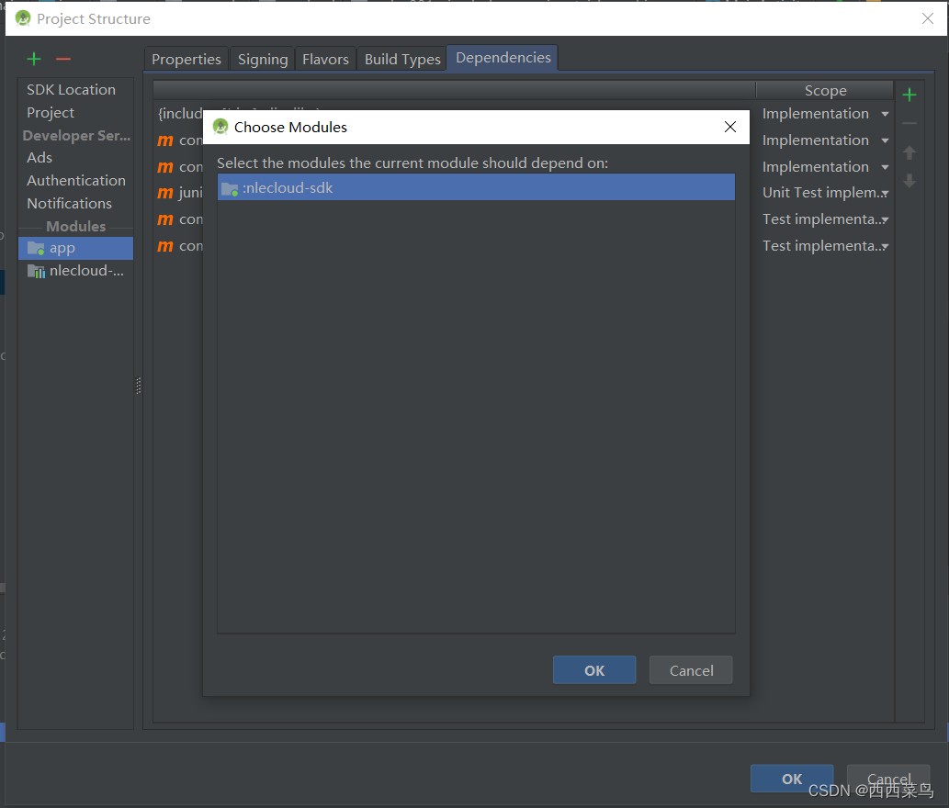This screenshot has height=808, width=949.
Task: Open the third Implementation scope dropdown
Action: [885, 167]
